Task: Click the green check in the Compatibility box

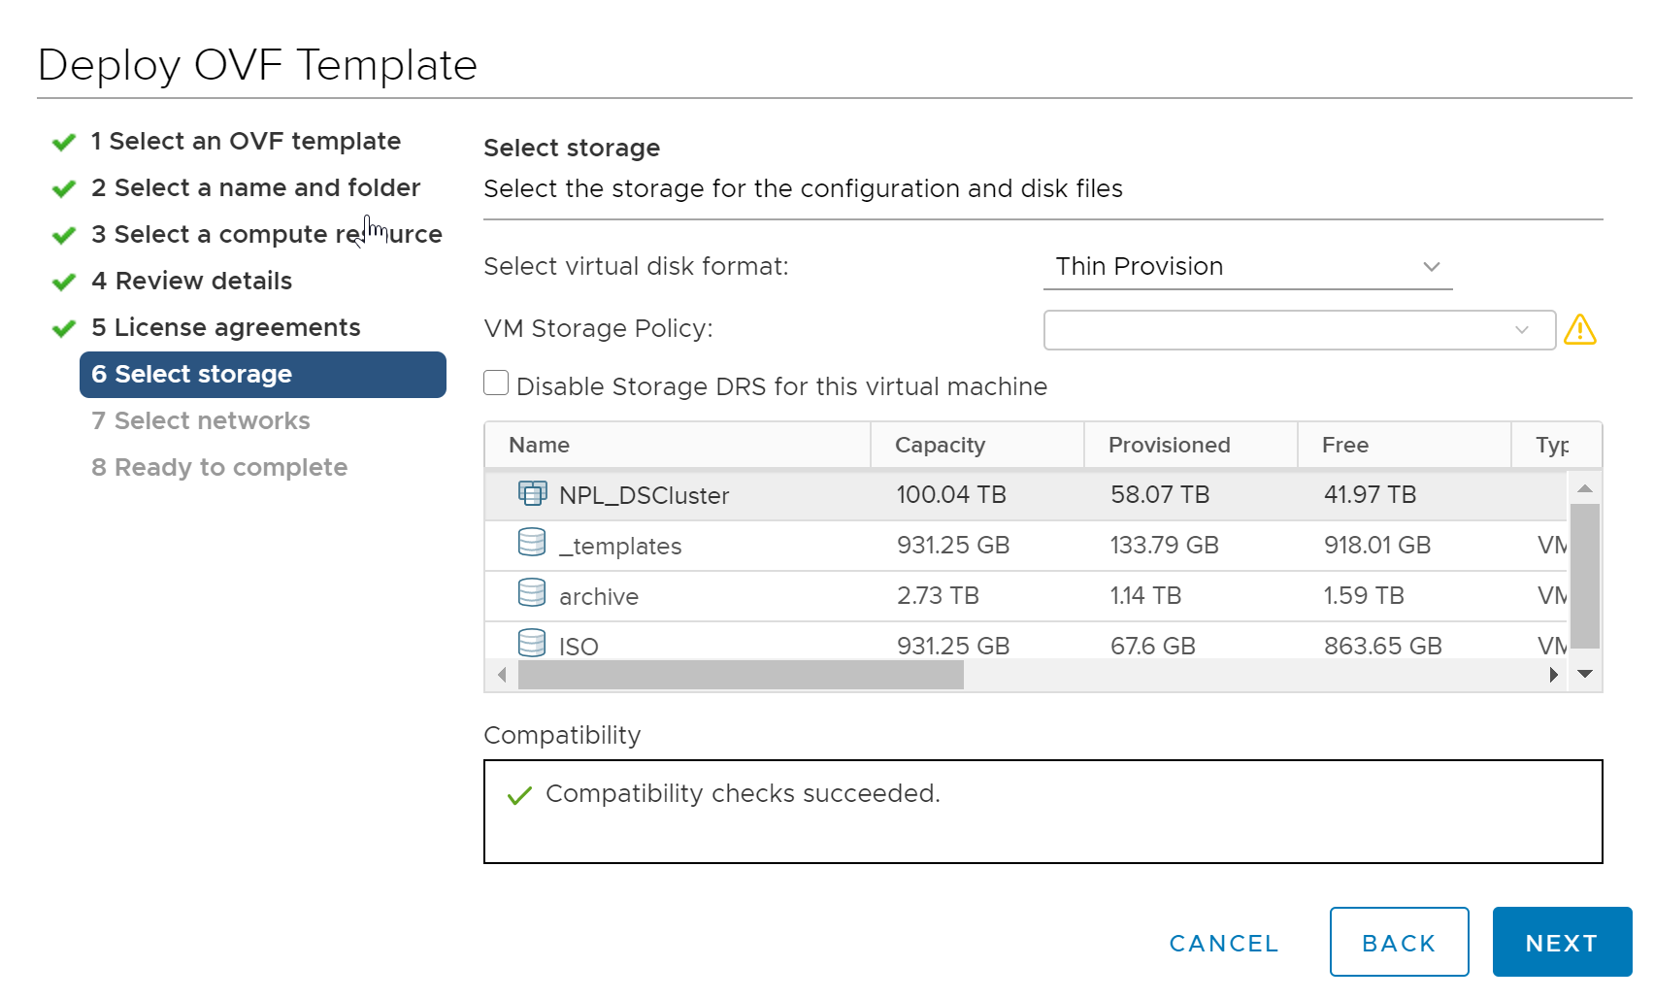Action: [519, 794]
